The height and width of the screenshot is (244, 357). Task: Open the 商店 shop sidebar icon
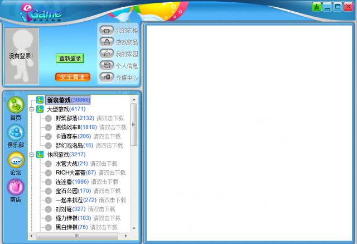(16, 187)
